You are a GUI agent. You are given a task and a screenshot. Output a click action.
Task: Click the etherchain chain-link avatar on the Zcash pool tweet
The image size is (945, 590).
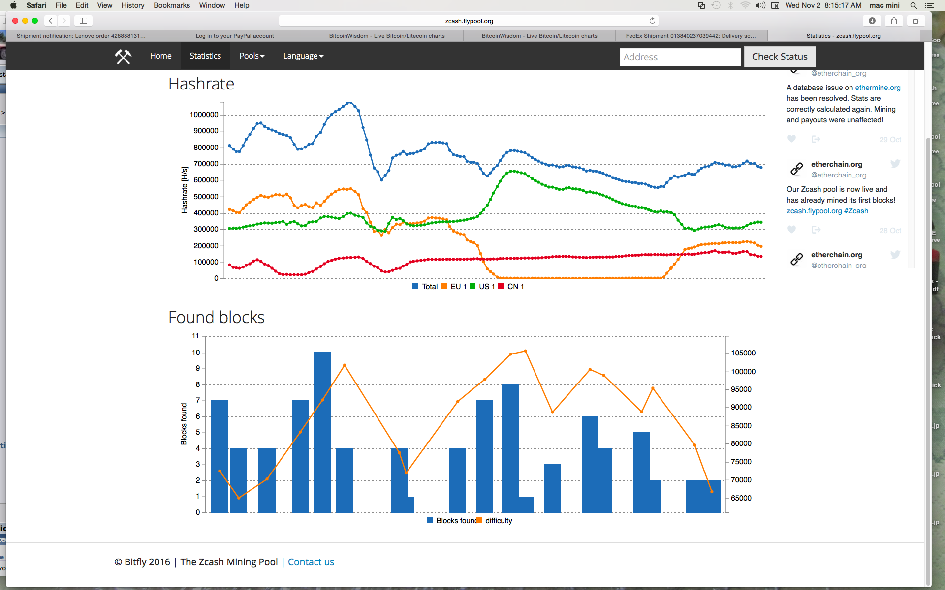coord(796,169)
